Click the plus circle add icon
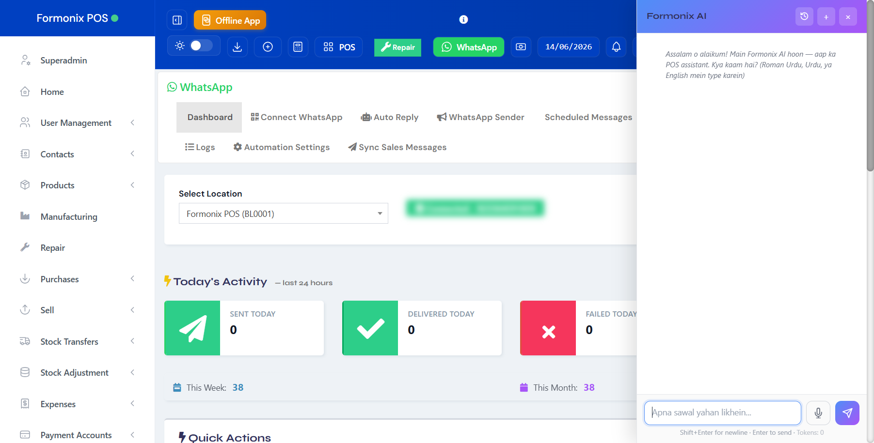Viewport: 874px width, 443px height. point(268,47)
